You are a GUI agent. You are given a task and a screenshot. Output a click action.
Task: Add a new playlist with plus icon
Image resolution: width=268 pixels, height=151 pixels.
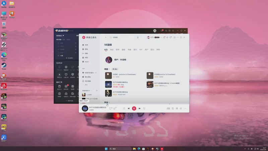pos(97,91)
